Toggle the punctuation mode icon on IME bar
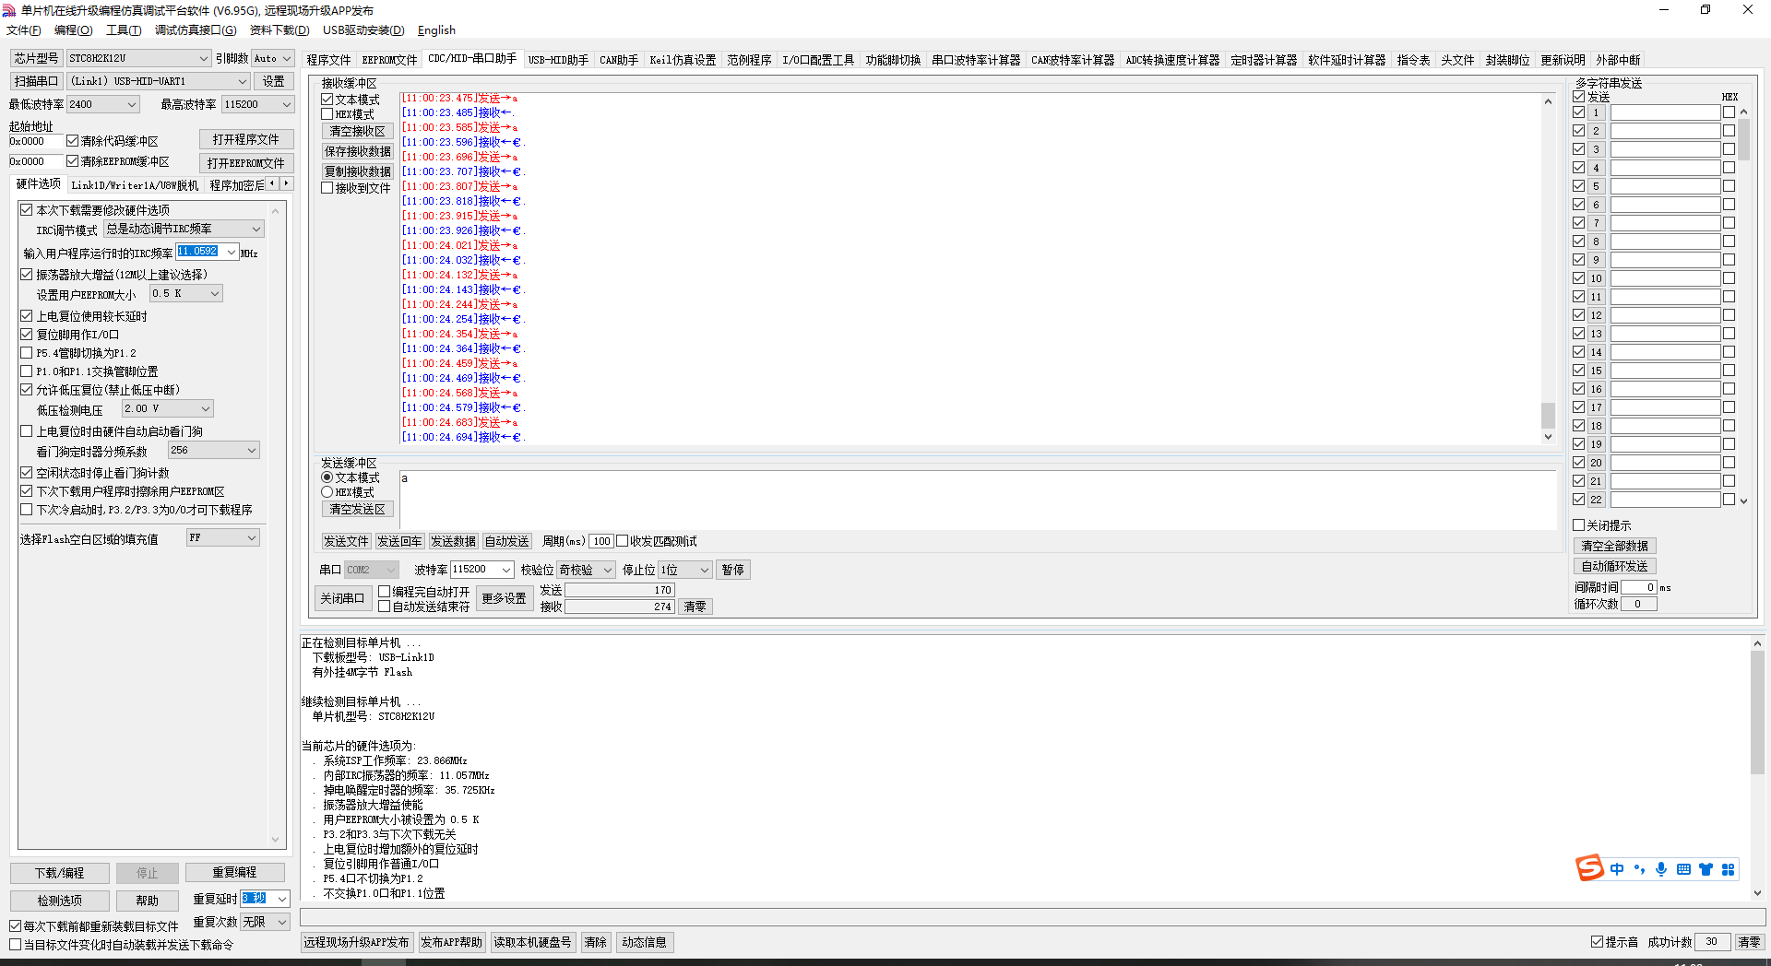The image size is (1771, 966). pyautogui.click(x=1639, y=869)
